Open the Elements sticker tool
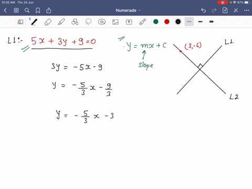252x189 pixels. (102, 22)
